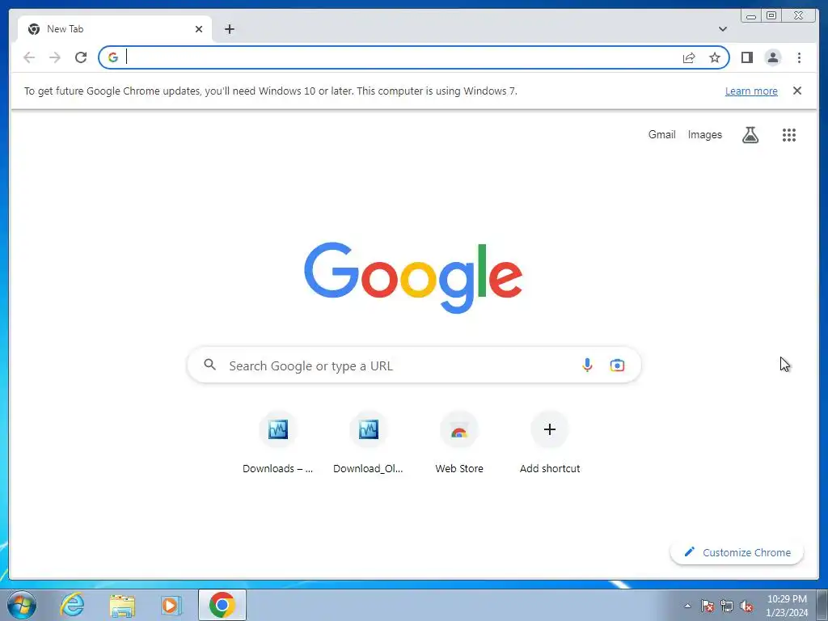Click the Google icon in address bar
Viewport: 828px width, 621px height.
point(113,57)
